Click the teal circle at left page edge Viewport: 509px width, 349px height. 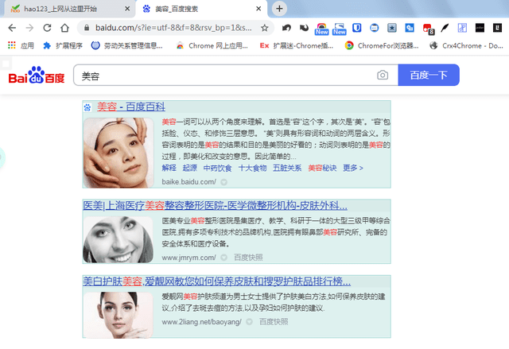[x=2, y=157]
